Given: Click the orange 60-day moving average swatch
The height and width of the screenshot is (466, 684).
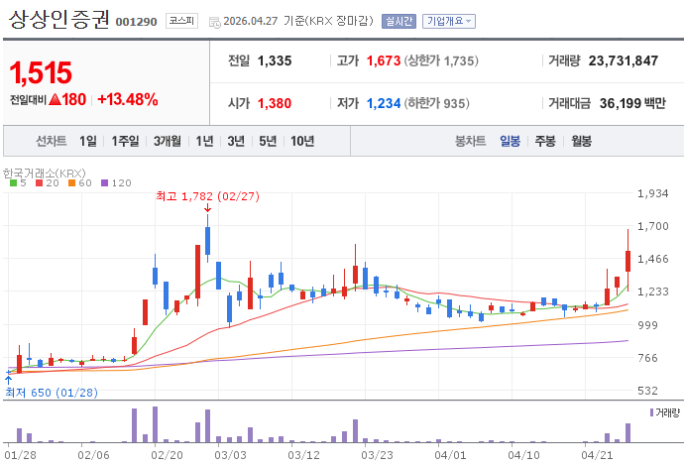Looking at the screenshot, I should (72, 183).
